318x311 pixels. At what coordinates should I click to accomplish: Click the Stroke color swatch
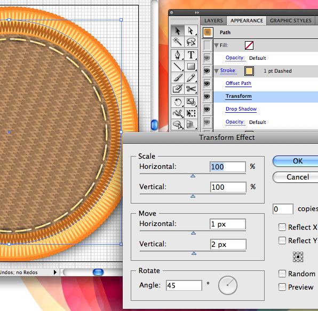[x=249, y=71]
